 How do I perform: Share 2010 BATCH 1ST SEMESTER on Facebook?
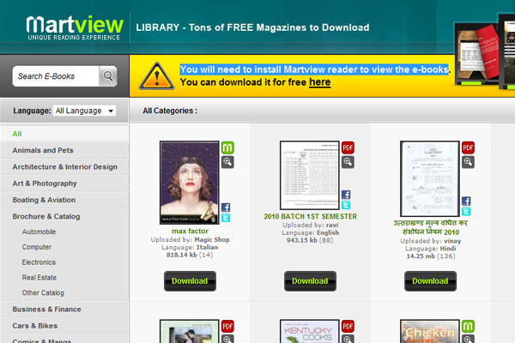pyautogui.click(x=346, y=195)
